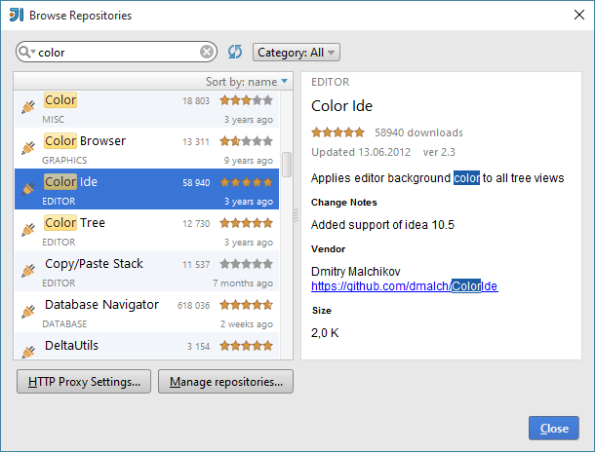Screen dimensions: 595x452
Task: Select the Color Ide plugin
Action: click(146, 189)
